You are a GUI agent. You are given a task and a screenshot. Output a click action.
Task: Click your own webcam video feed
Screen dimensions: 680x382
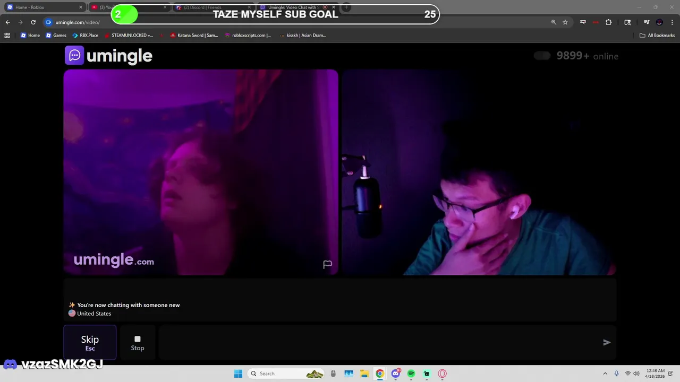479,172
